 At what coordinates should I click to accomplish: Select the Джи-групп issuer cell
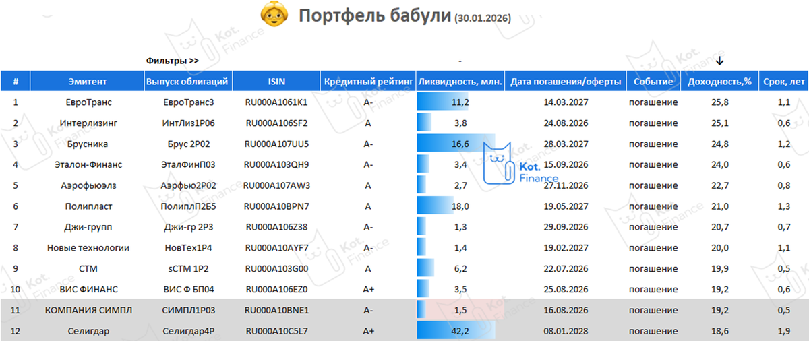click(x=88, y=226)
